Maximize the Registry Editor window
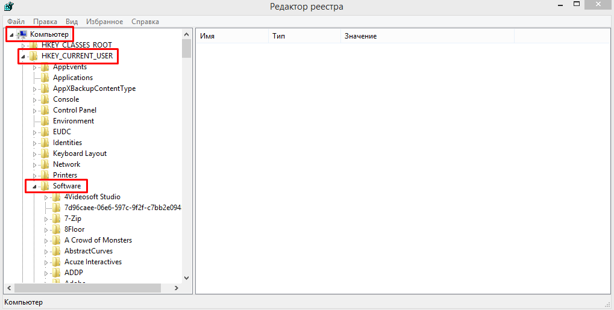 577,4
